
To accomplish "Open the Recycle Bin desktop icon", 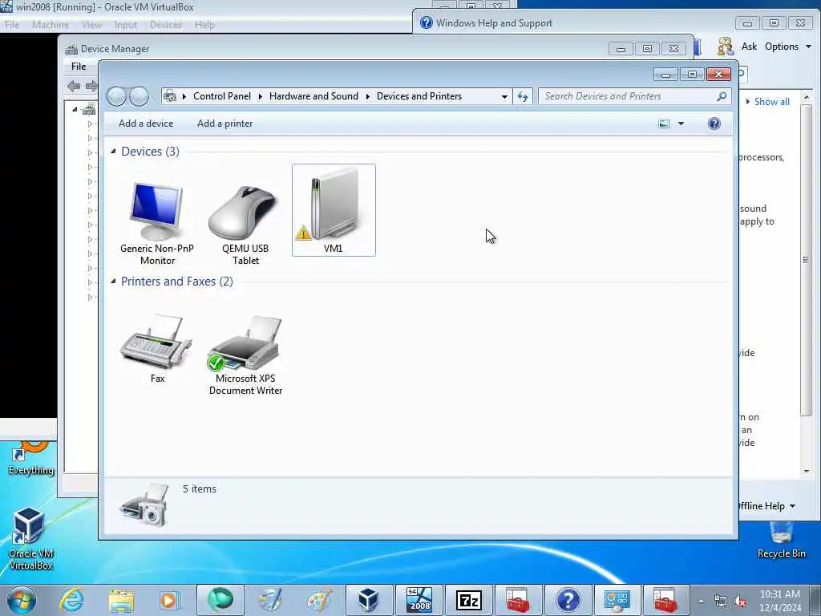I will tap(781, 540).
